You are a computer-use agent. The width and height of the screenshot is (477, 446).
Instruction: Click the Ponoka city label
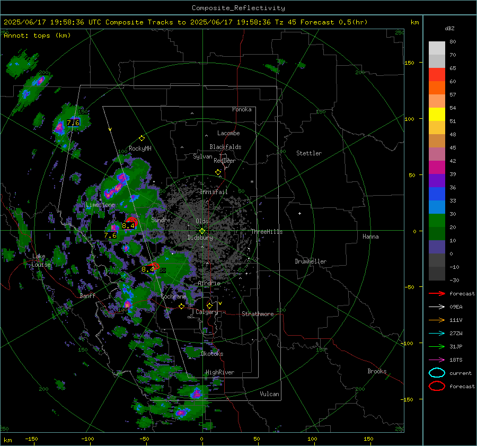click(x=242, y=109)
